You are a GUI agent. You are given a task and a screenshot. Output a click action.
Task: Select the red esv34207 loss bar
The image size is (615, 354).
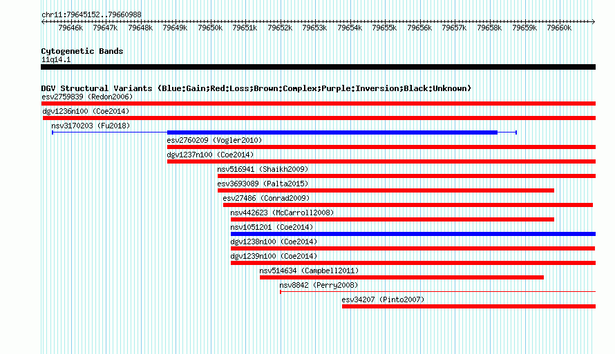469,306
